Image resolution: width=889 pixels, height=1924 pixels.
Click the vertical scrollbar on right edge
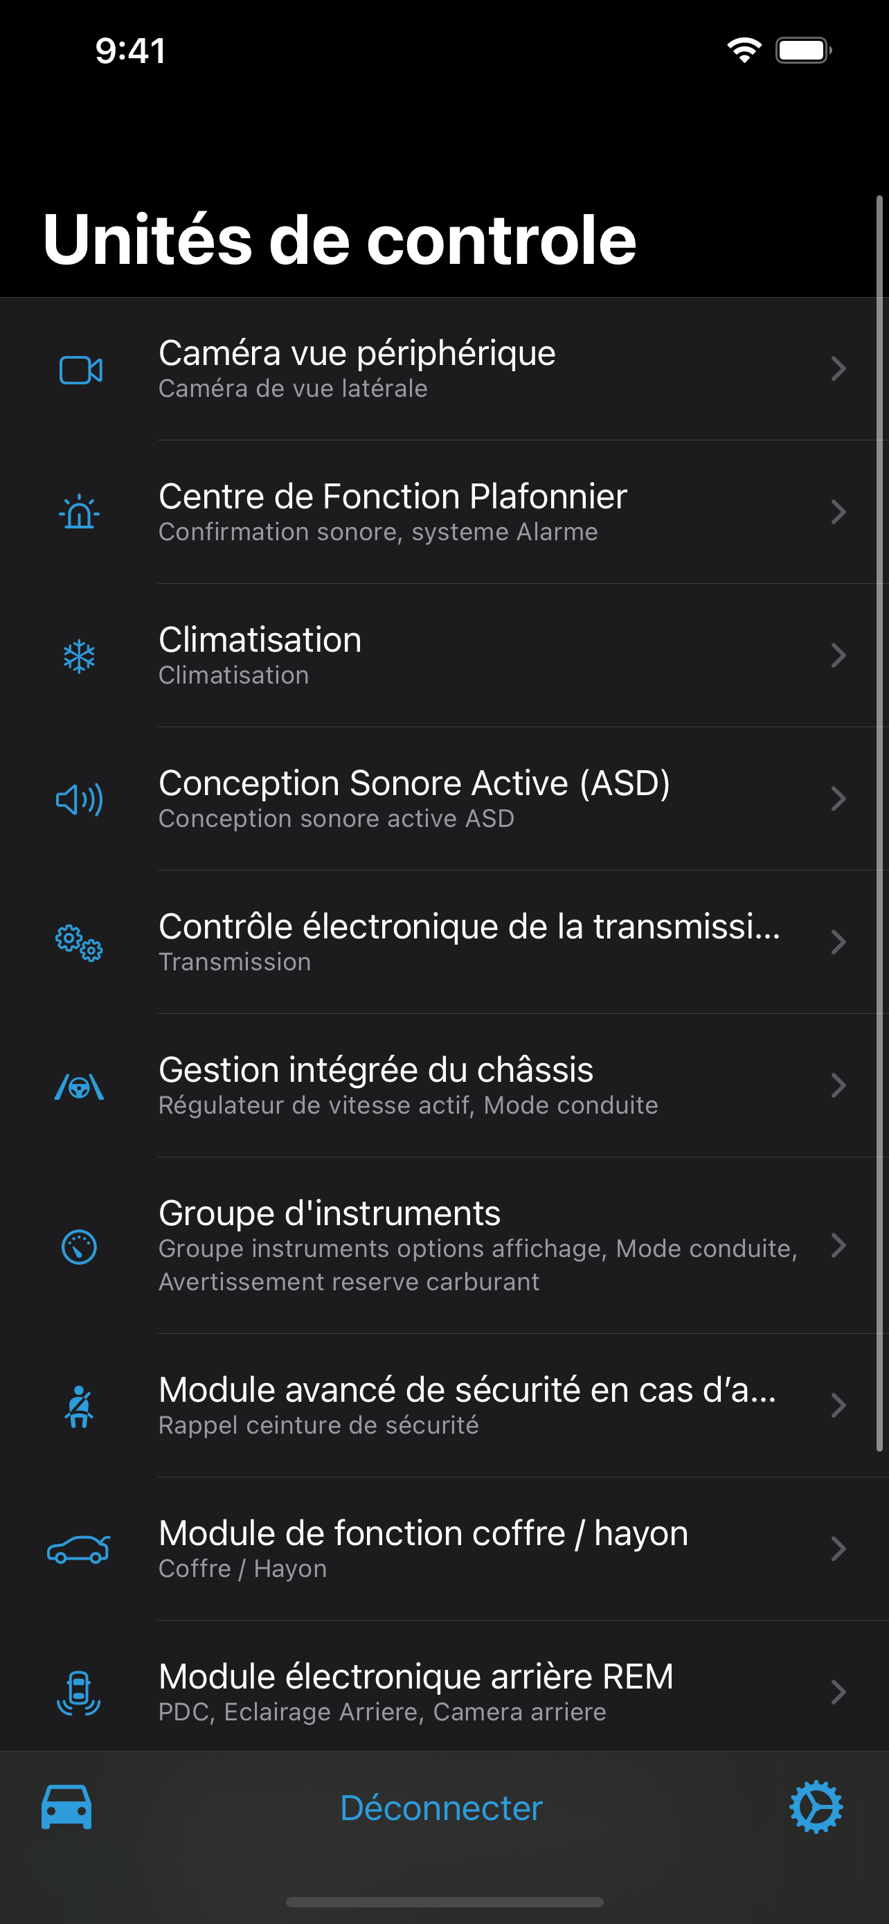point(880,823)
